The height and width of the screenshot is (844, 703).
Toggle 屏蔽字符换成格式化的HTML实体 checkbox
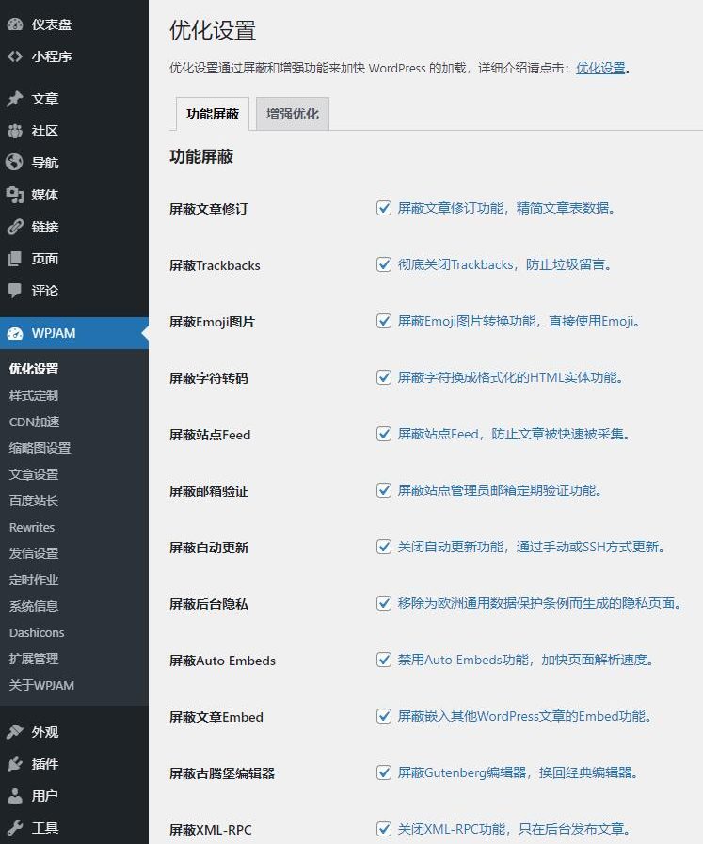(384, 377)
